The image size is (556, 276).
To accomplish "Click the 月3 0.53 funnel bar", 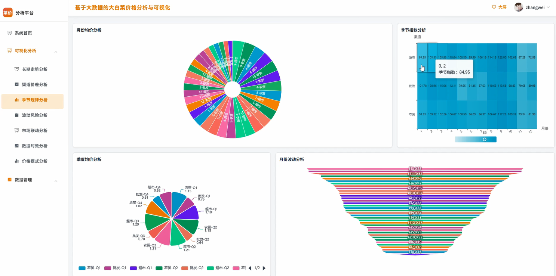I will pos(415,169).
